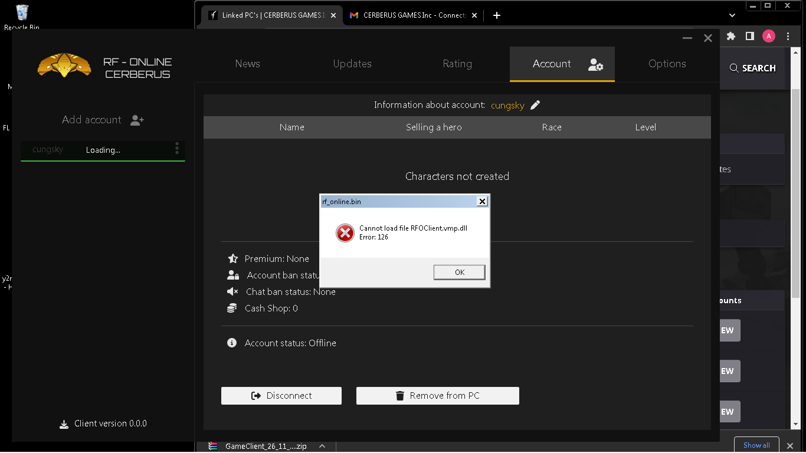The width and height of the screenshot is (806, 453).
Task: Close the RF Online launcher window
Action: point(708,38)
